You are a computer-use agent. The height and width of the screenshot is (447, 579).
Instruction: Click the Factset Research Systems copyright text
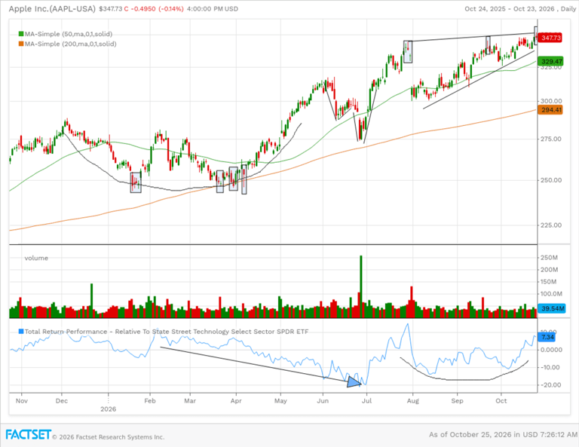[109, 437]
